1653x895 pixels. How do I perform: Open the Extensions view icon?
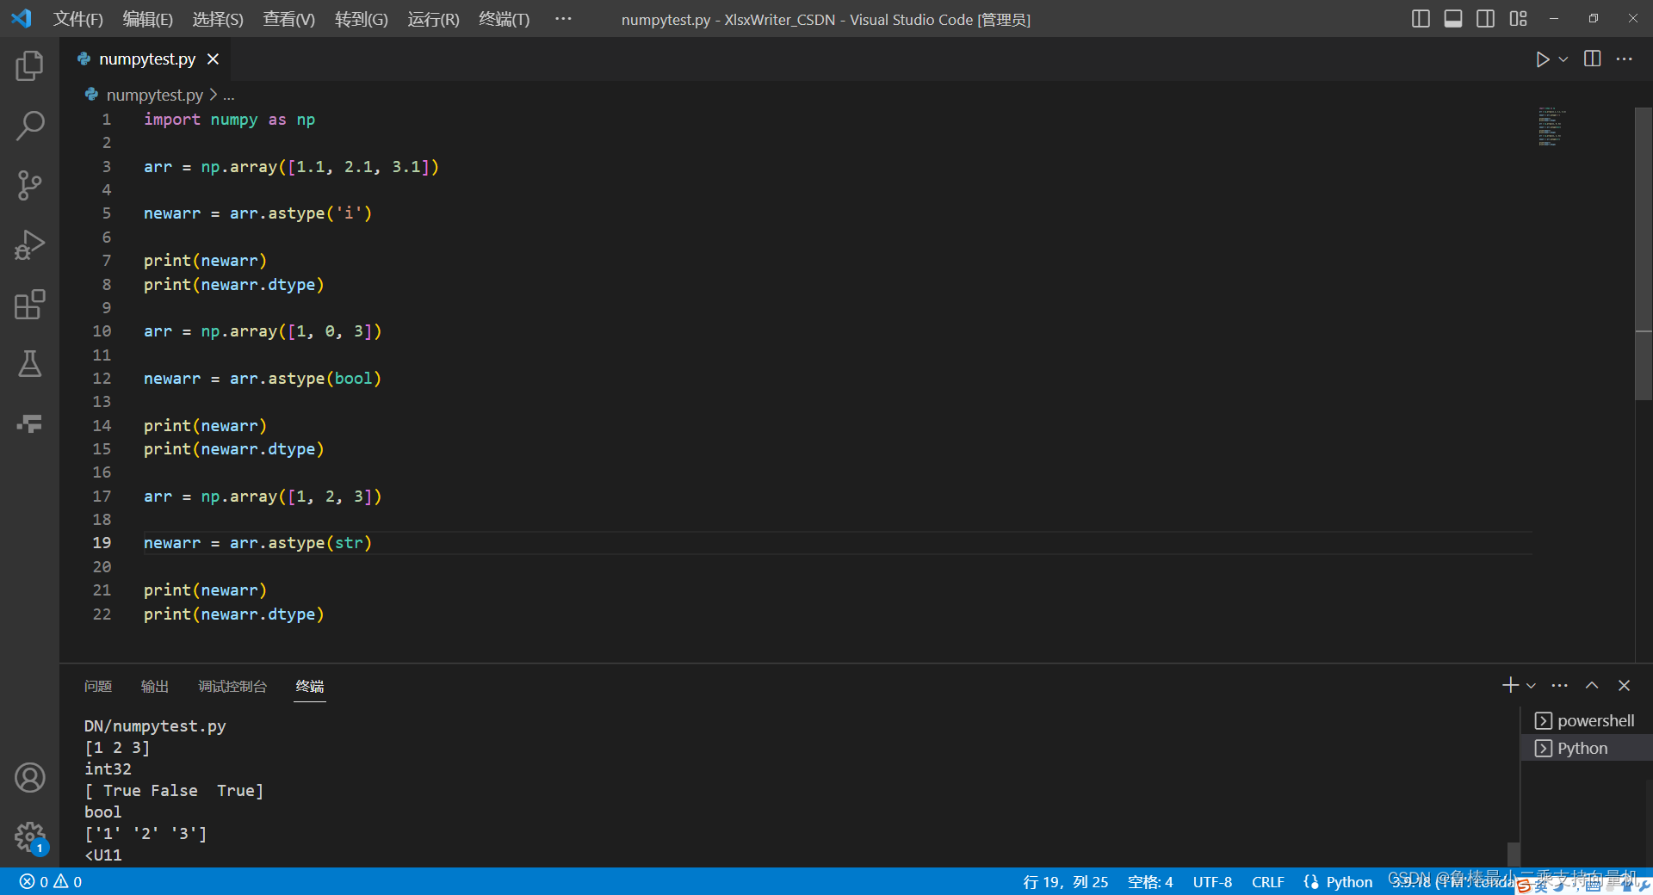pyautogui.click(x=29, y=305)
